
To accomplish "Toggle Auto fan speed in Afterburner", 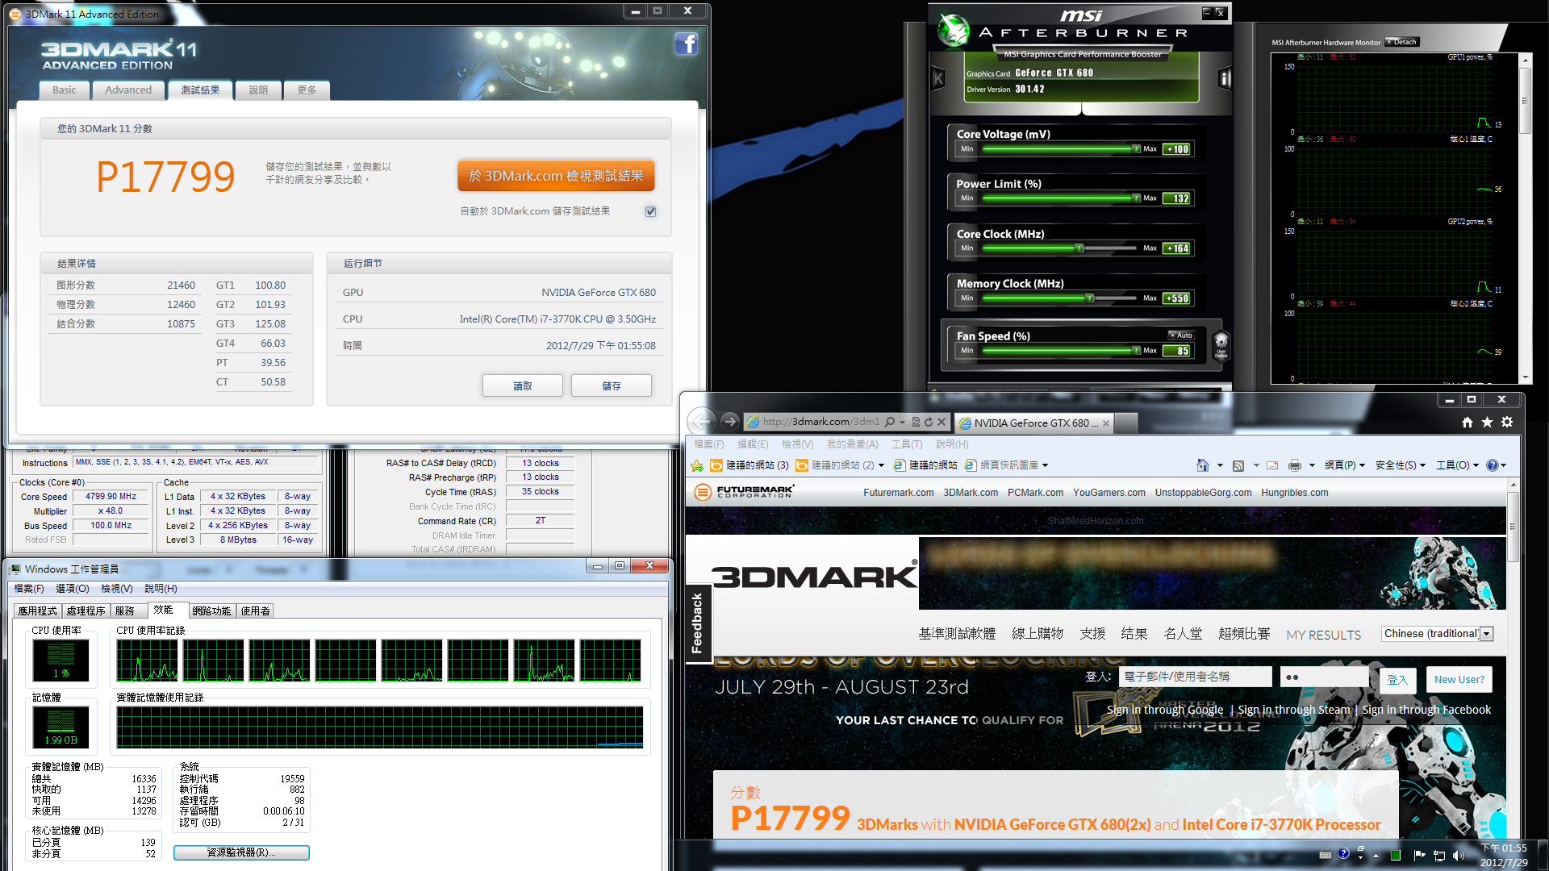I will [x=1181, y=335].
